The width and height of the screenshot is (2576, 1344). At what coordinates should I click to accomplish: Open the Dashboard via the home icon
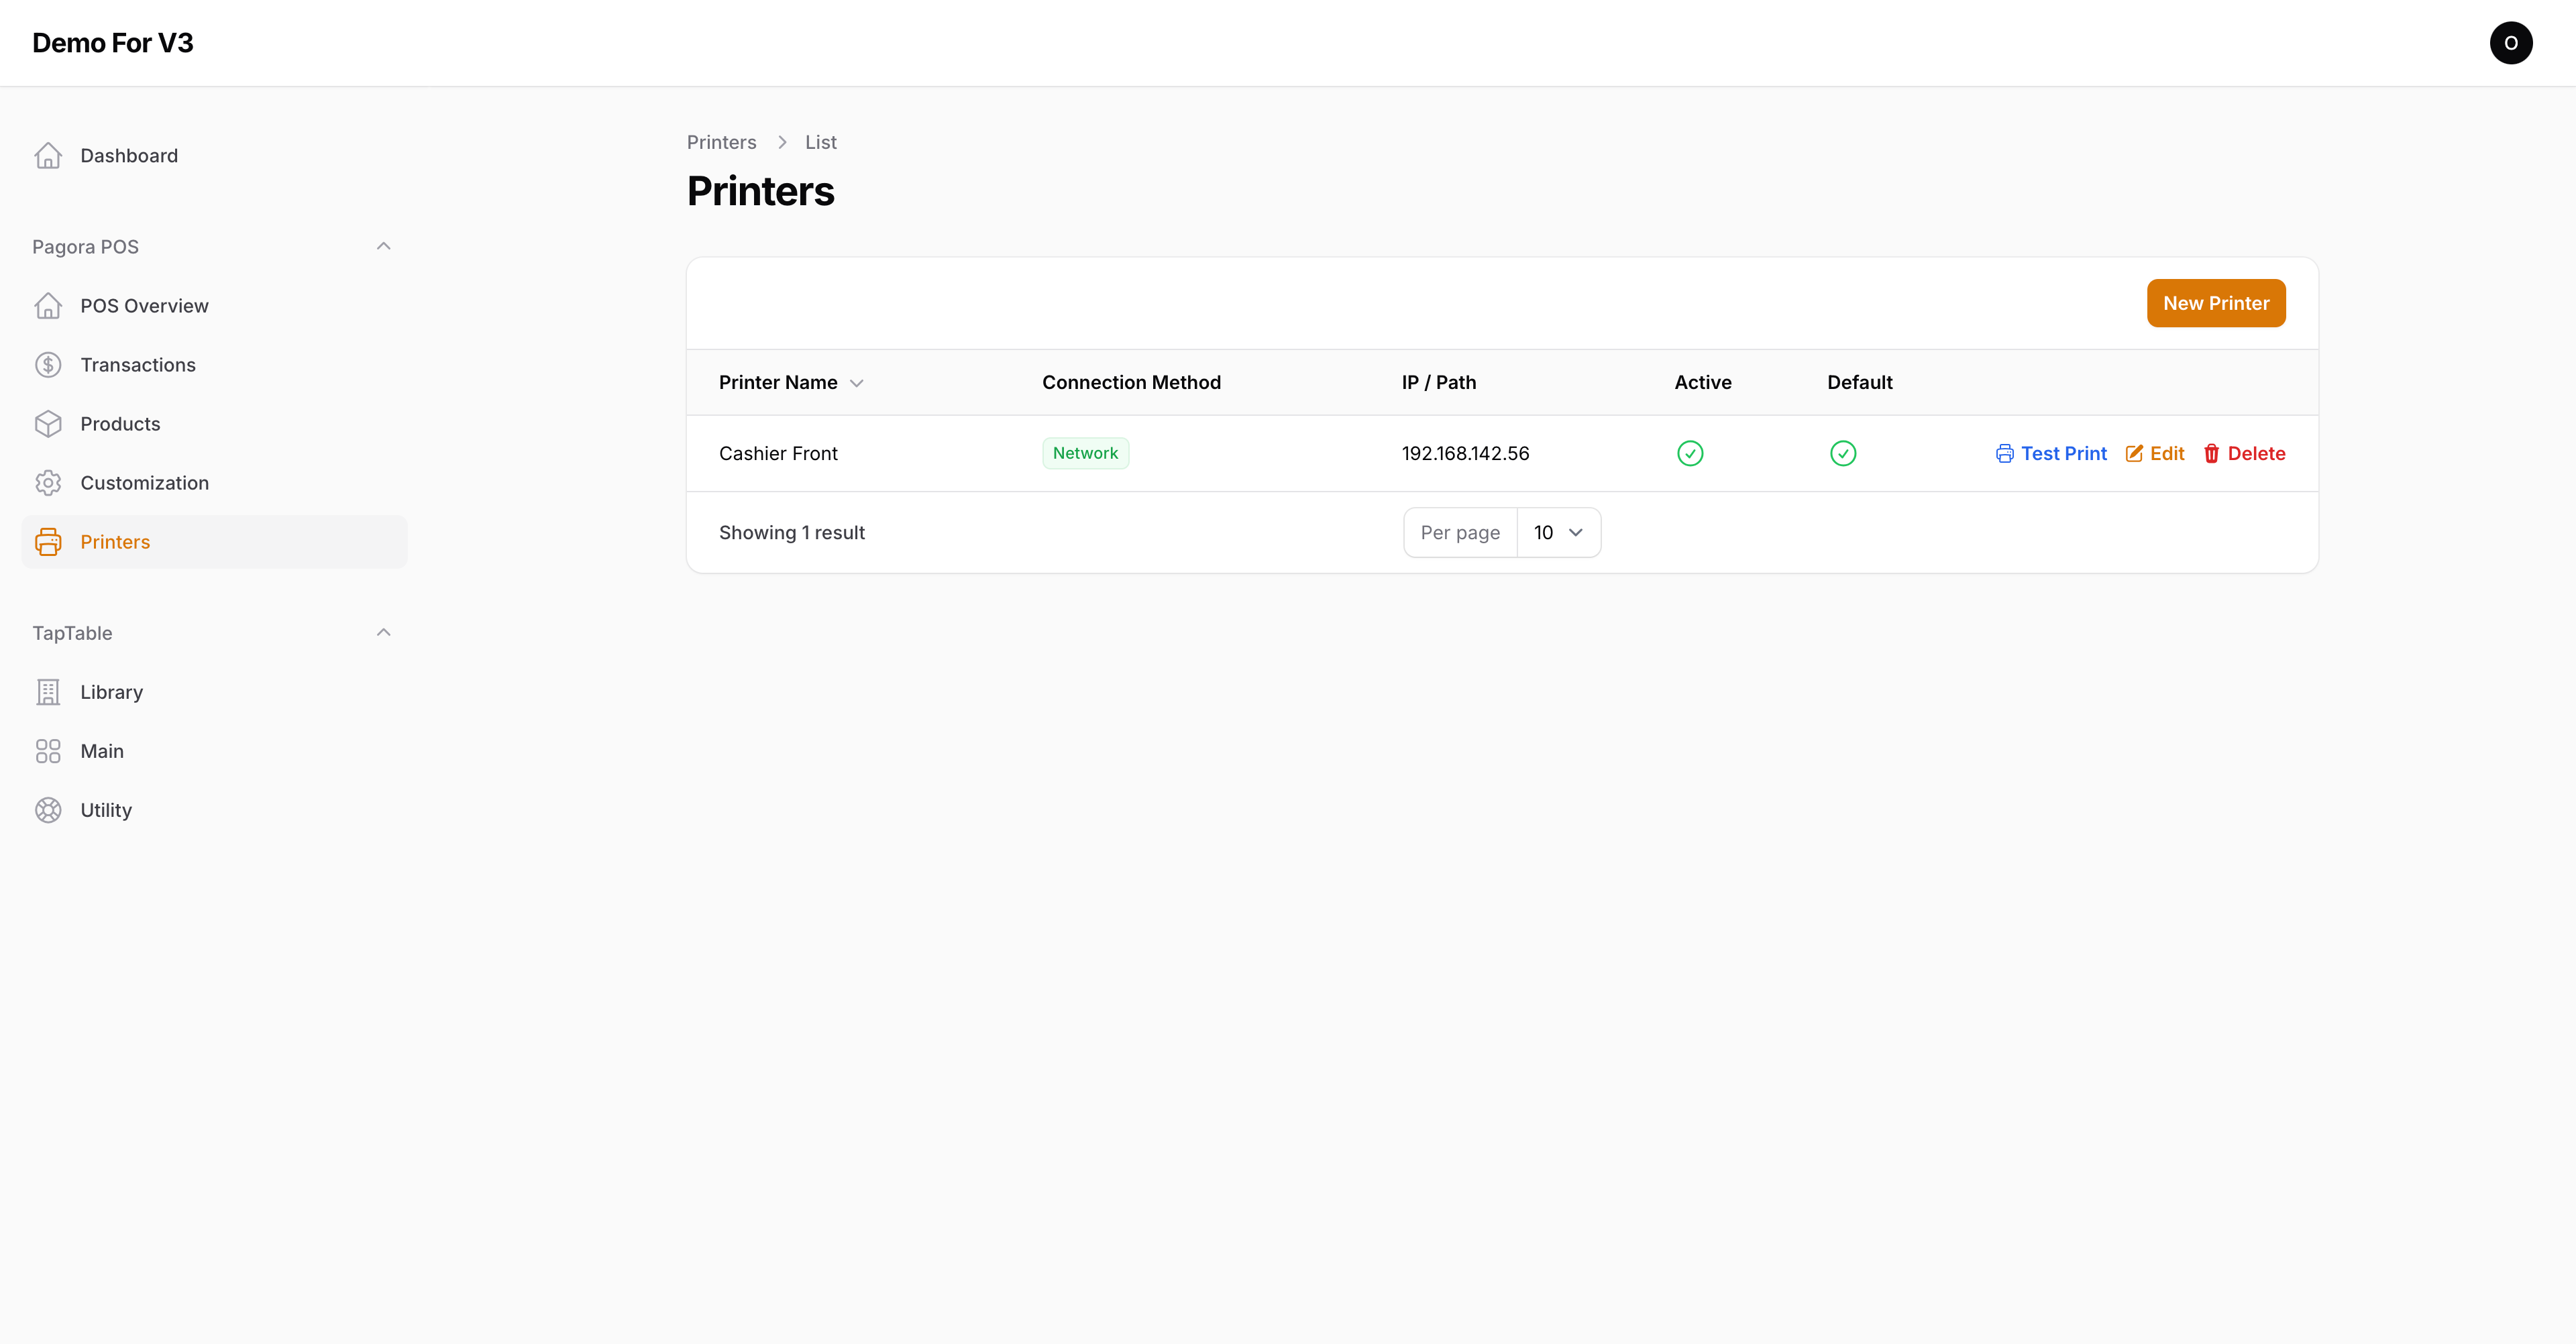[x=48, y=155]
